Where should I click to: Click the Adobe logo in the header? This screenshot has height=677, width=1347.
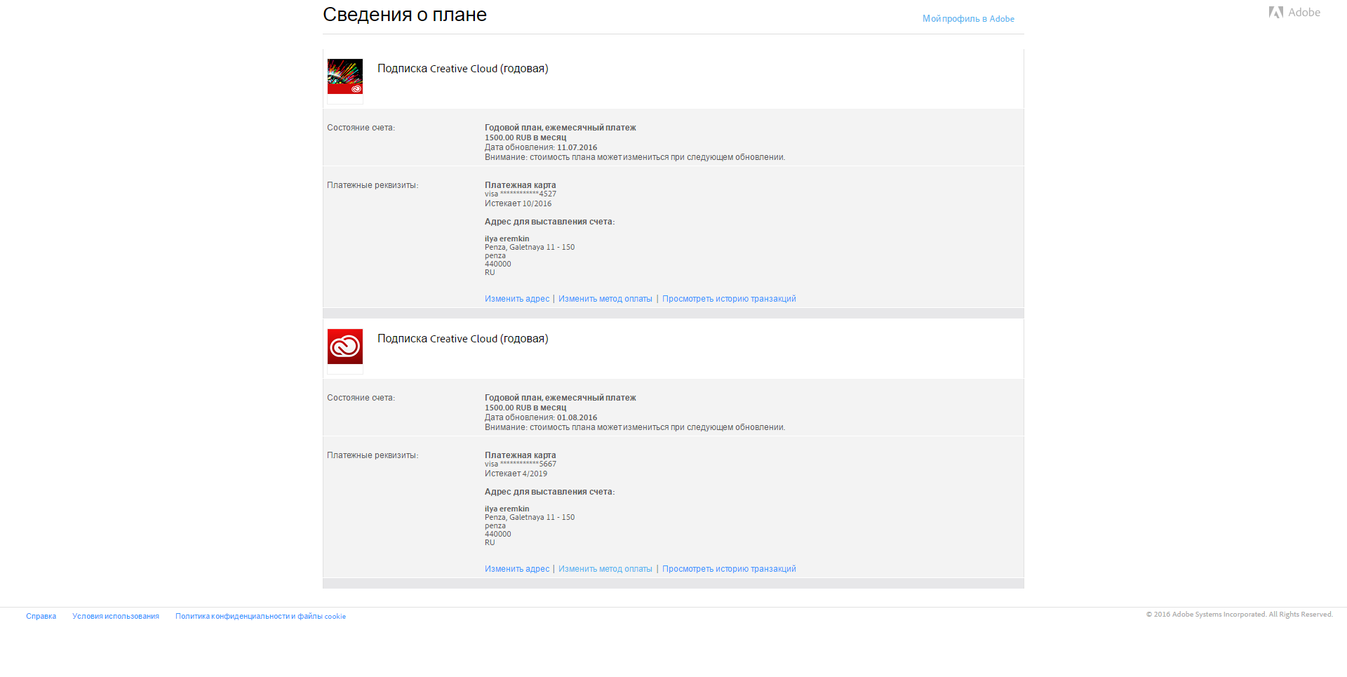tap(1294, 13)
